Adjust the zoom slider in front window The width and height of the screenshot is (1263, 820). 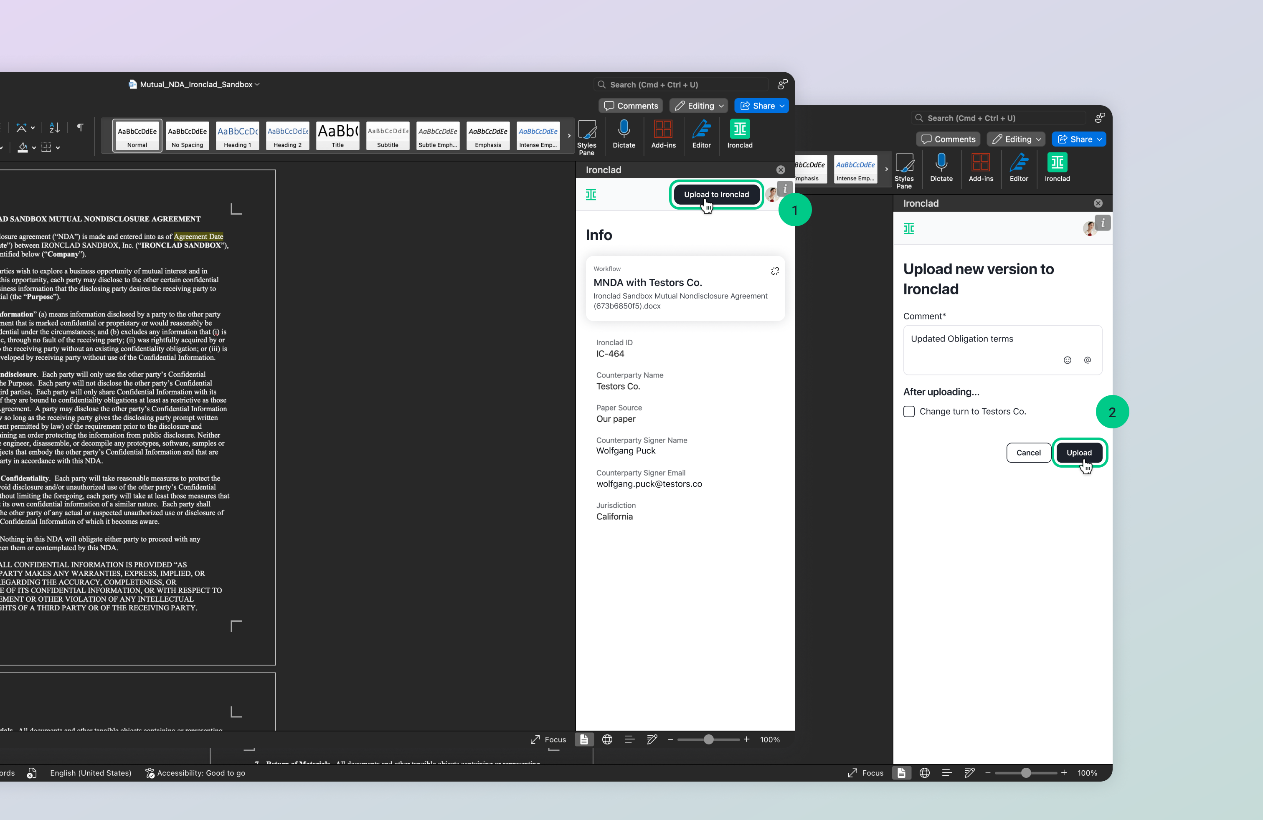point(708,739)
